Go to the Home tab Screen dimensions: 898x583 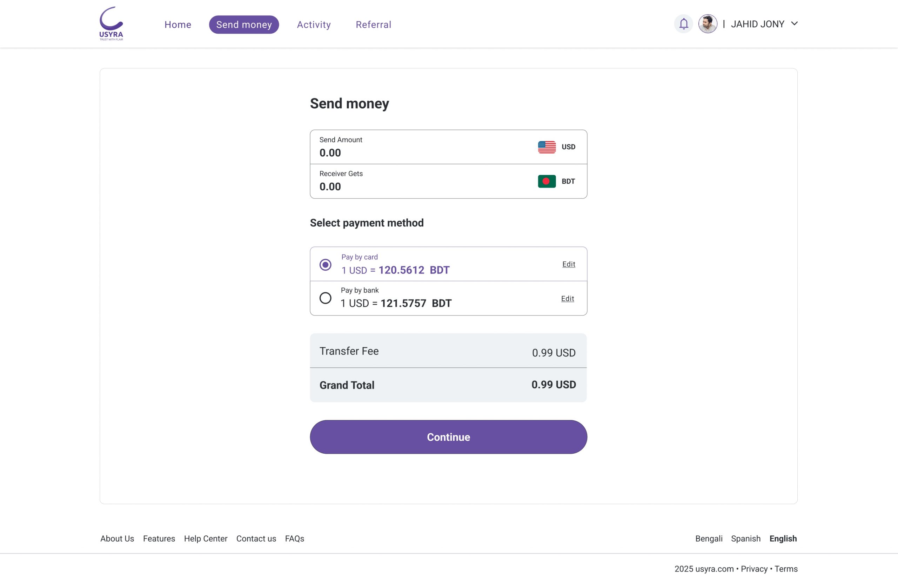click(x=178, y=25)
